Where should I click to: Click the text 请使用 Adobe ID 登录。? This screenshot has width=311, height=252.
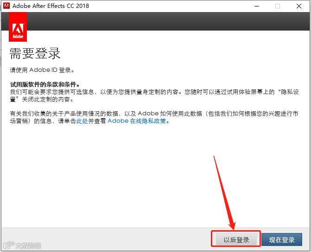pyautogui.click(x=42, y=70)
